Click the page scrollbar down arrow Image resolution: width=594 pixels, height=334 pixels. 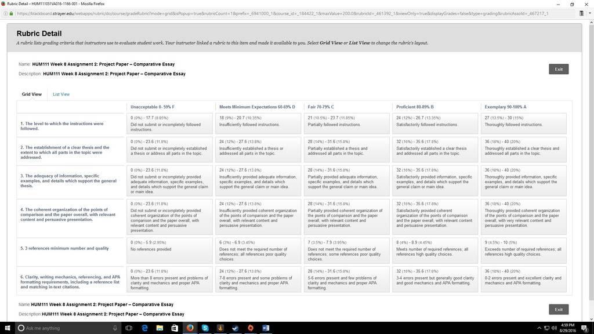coord(591,319)
